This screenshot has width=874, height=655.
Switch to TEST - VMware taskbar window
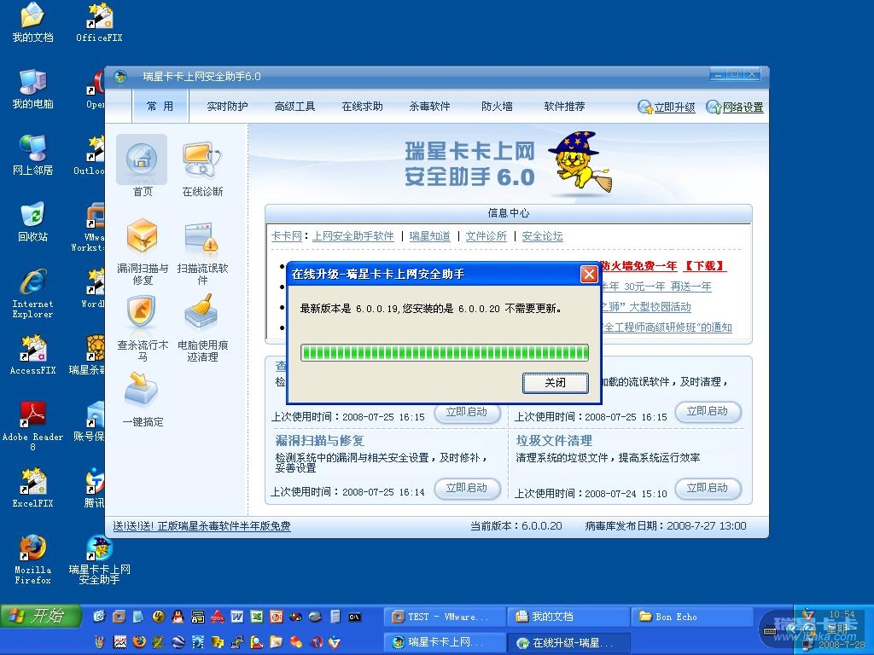(x=445, y=617)
